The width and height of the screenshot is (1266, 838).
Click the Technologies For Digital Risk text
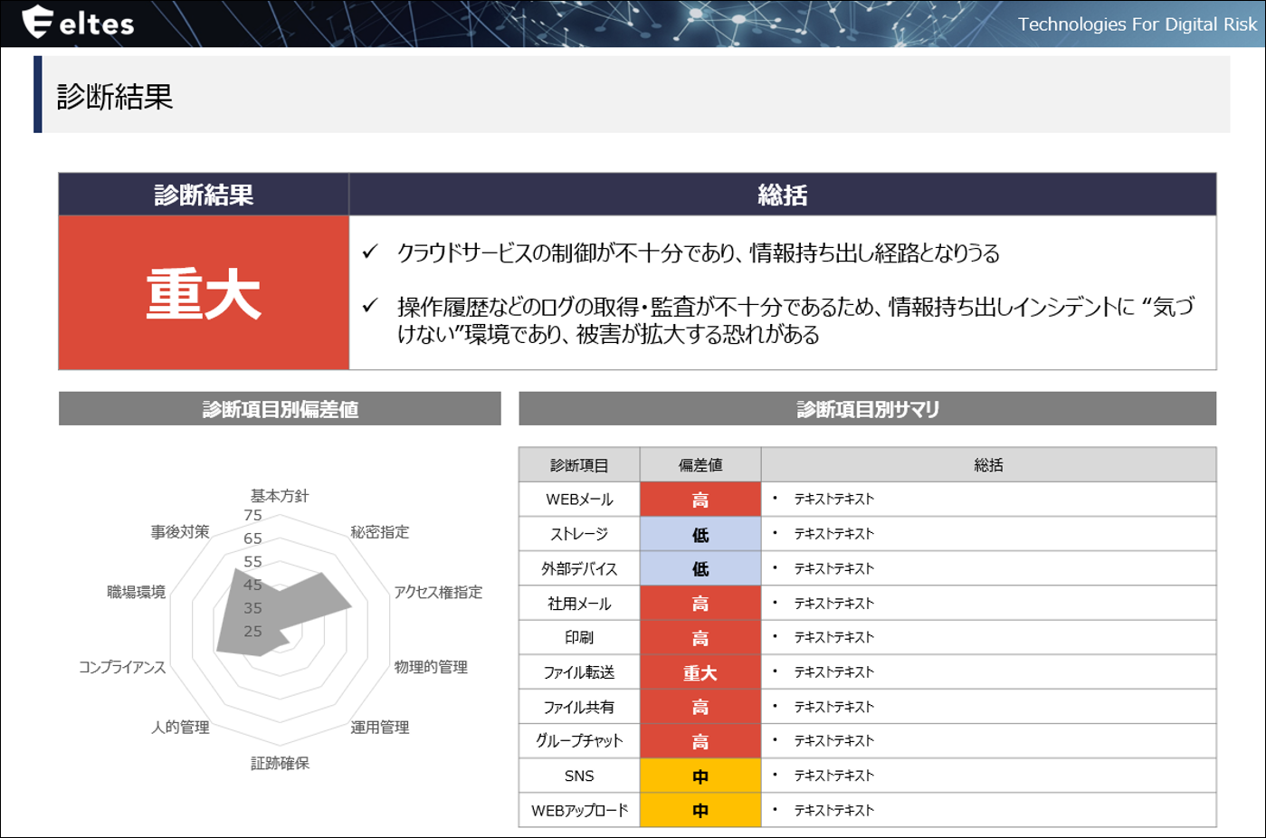pos(1137,24)
